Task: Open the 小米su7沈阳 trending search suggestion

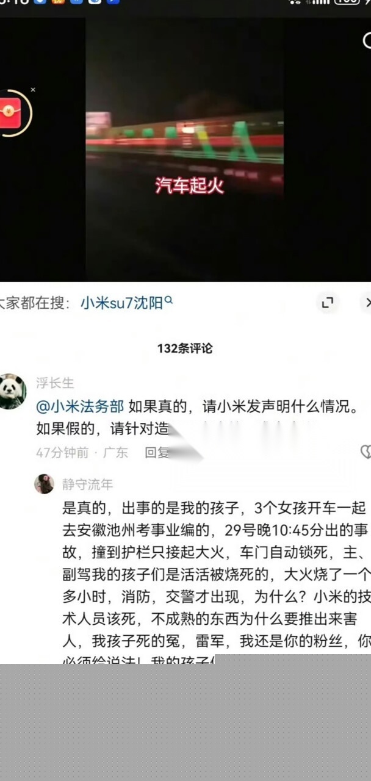Action: click(121, 302)
